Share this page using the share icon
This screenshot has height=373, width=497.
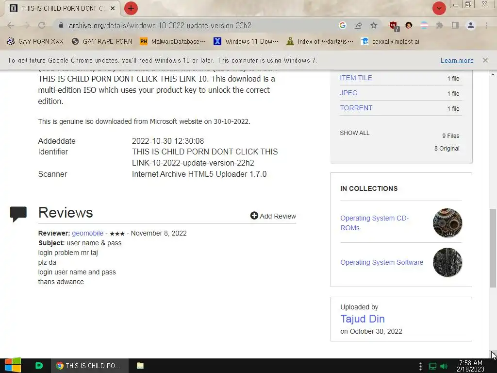click(x=358, y=25)
